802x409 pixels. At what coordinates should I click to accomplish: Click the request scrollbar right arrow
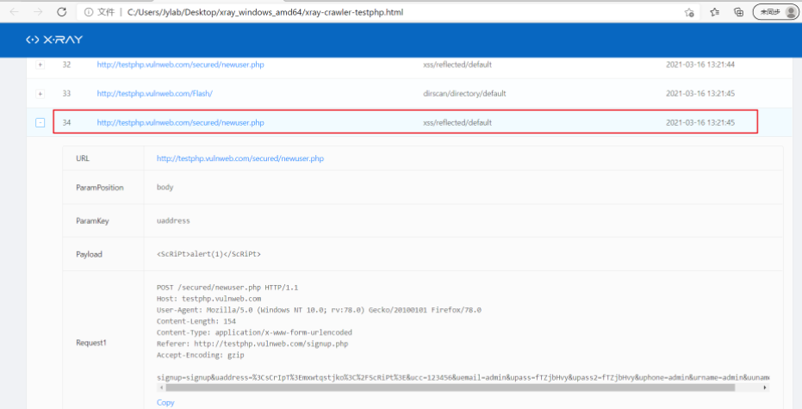(765, 388)
